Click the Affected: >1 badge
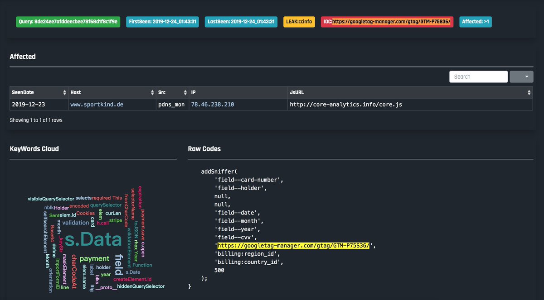 pos(476,22)
